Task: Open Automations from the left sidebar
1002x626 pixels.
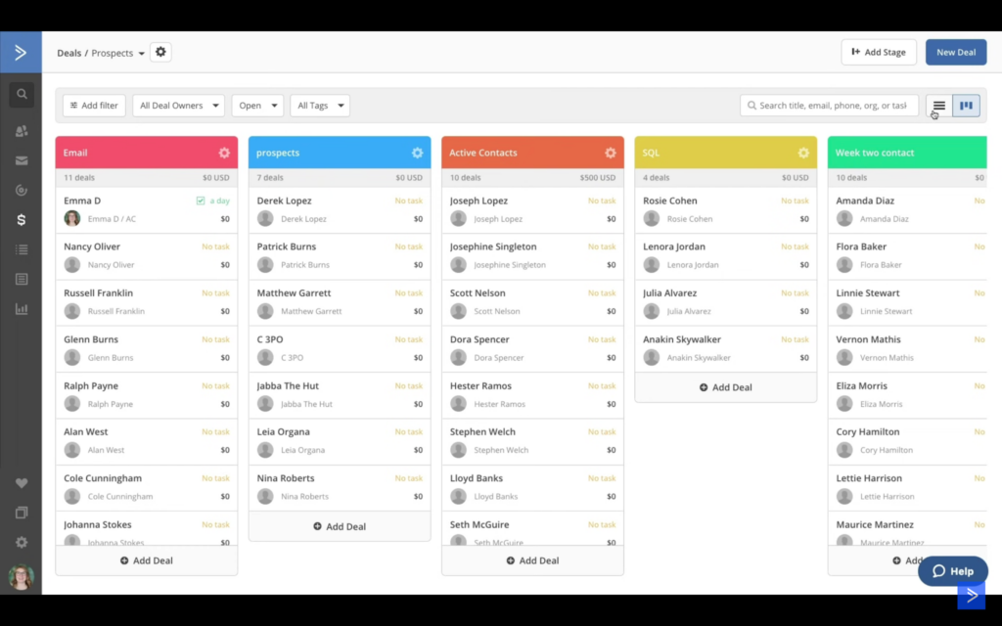Action: 22,190
